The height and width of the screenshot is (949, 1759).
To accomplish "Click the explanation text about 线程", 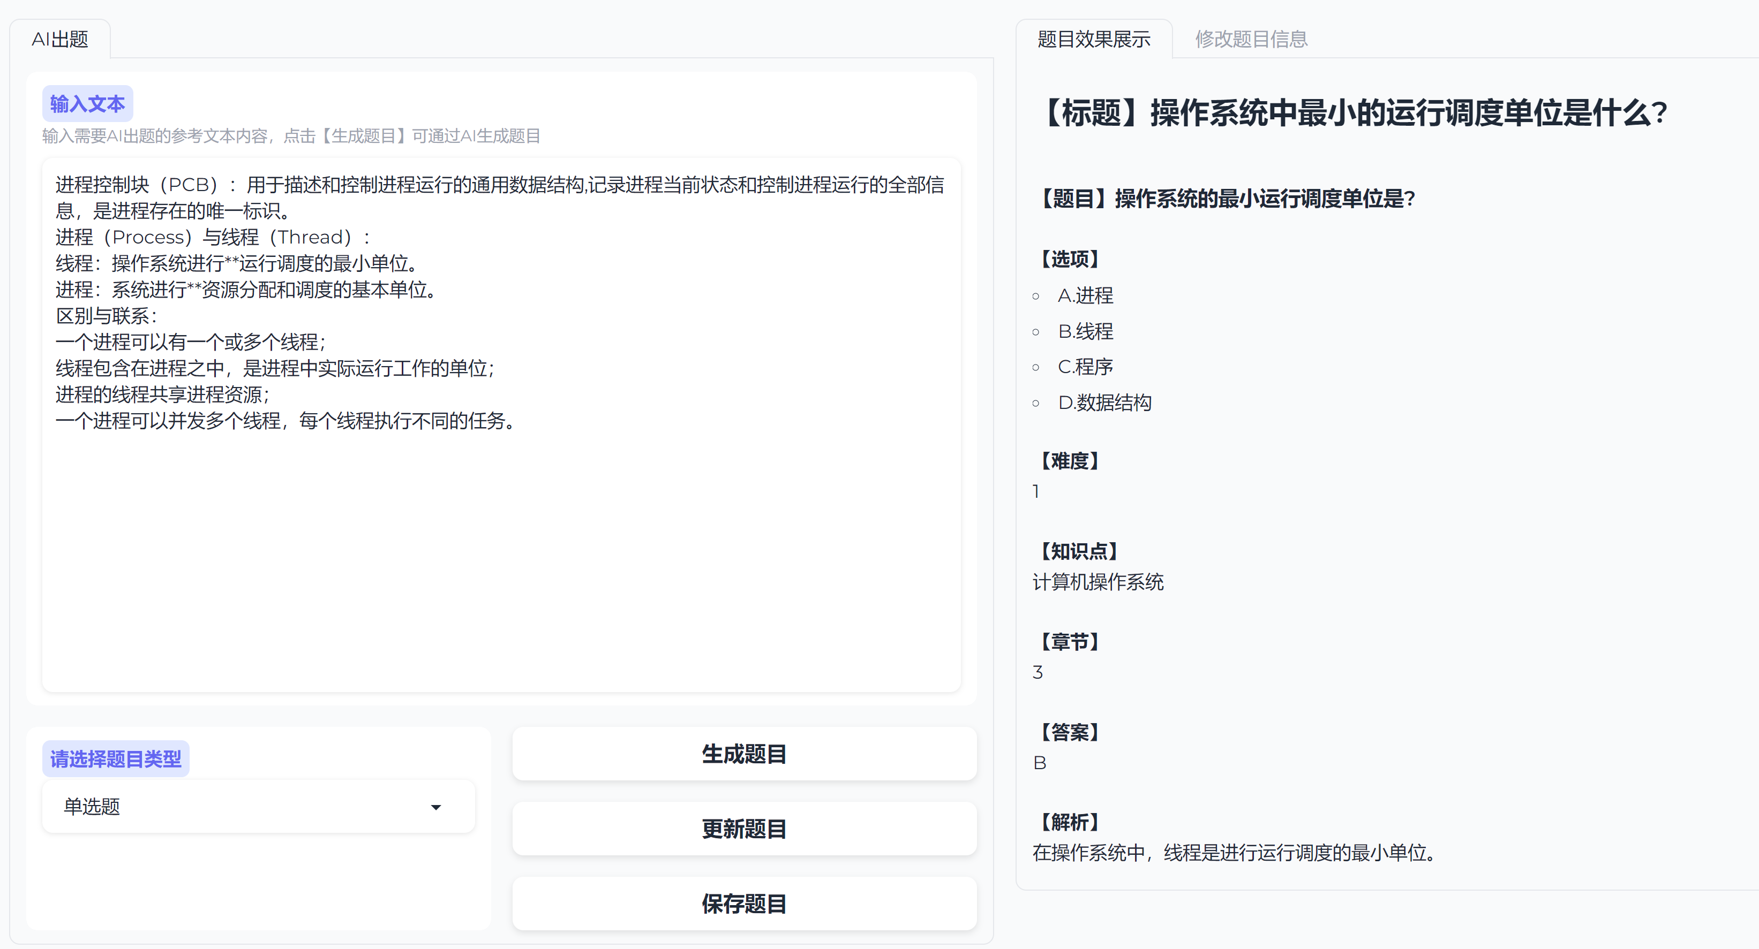I will tap(1236, 853).
